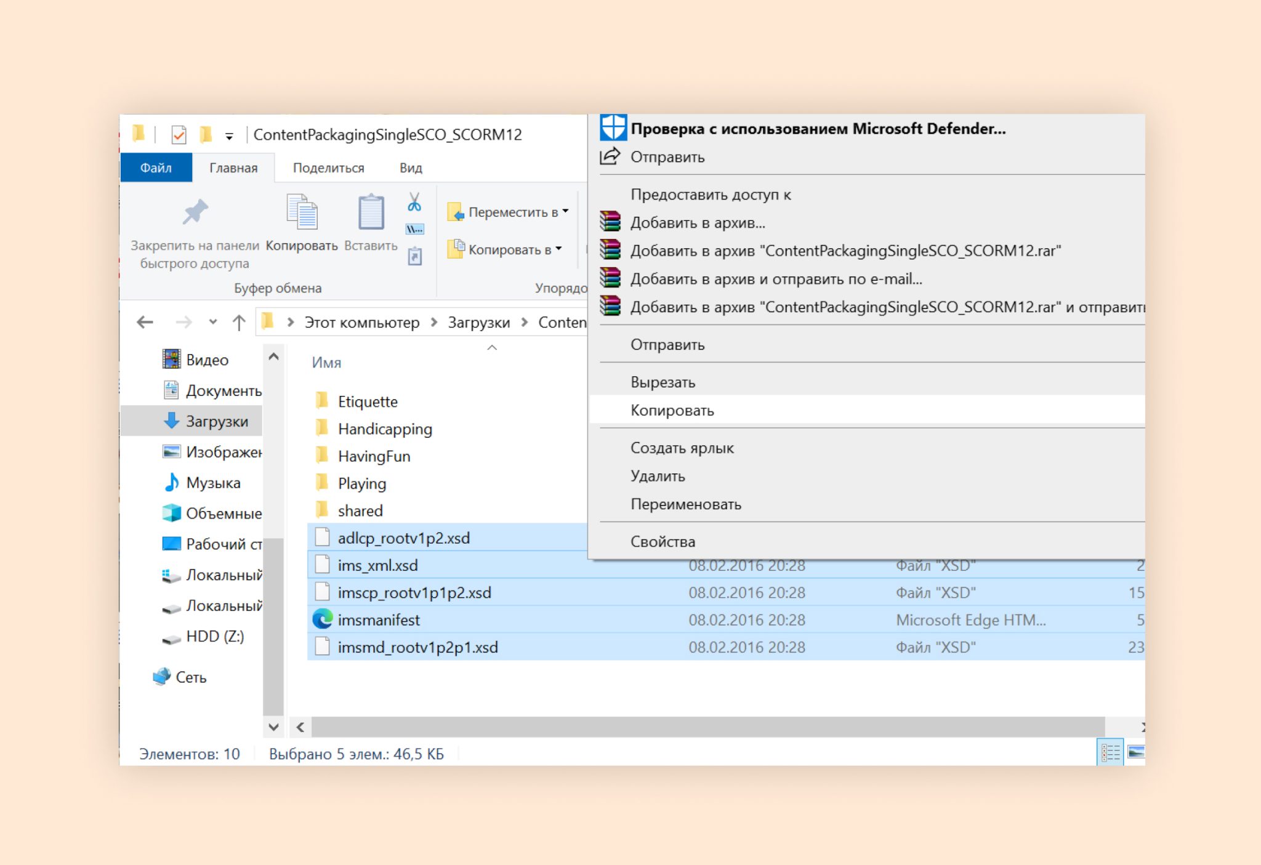Click Properties checkmark icon in title bar

[179, 134]
